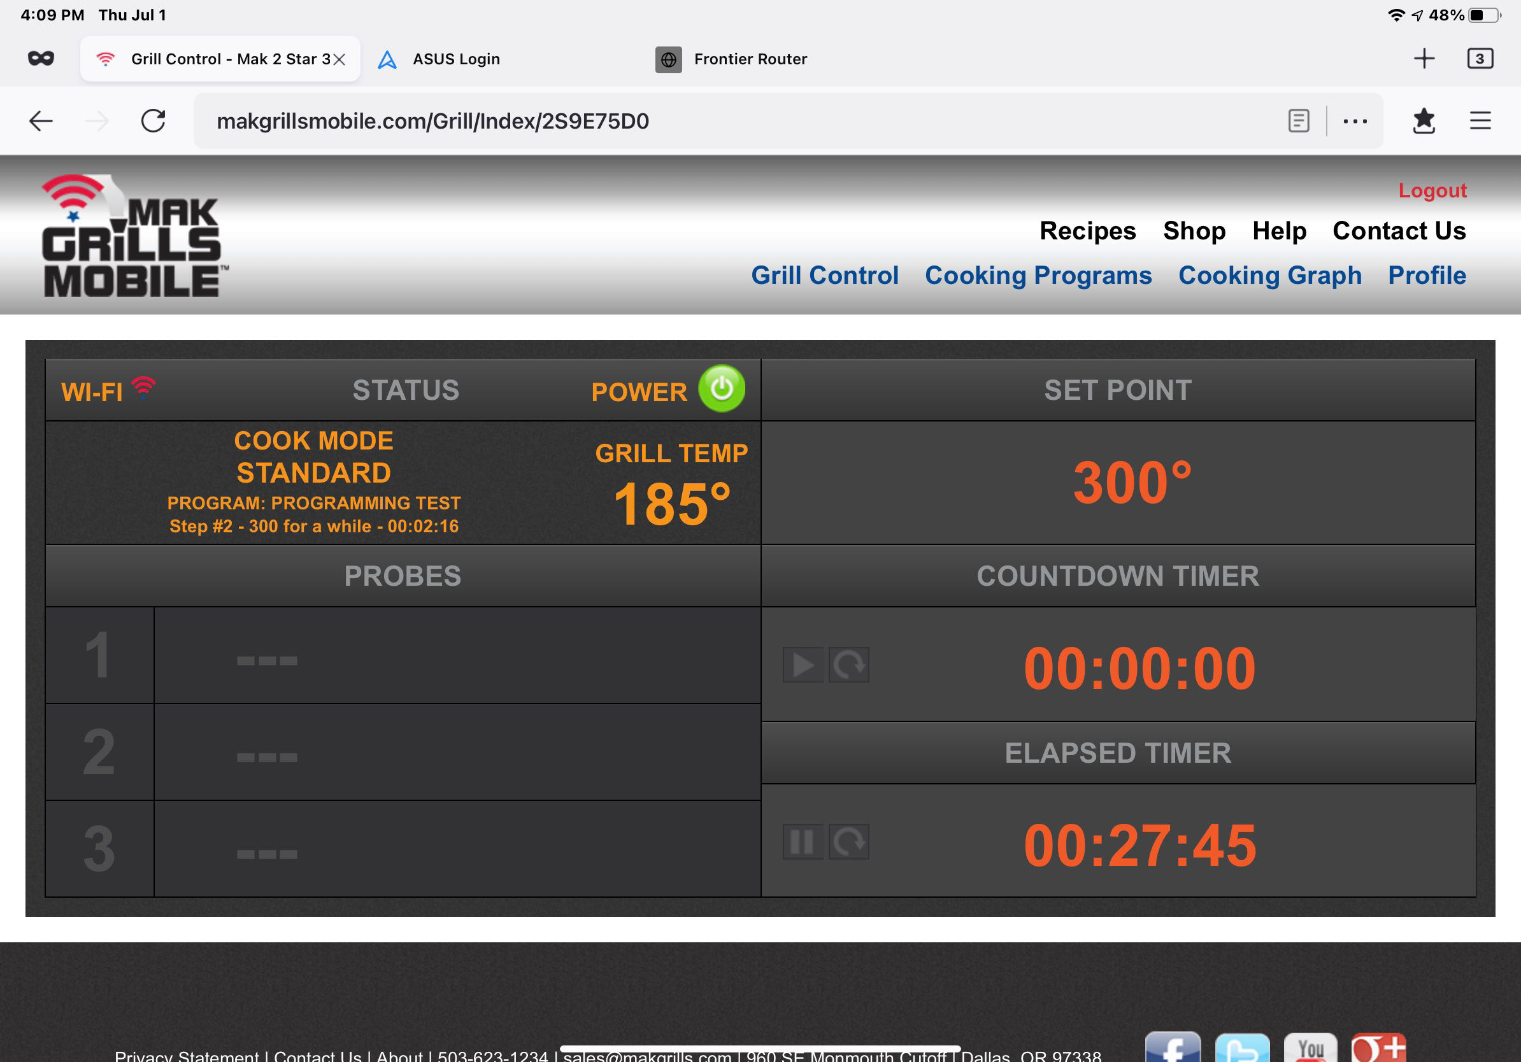1521x1062 pixels.
Task: Pause the elapsed timer
Action: (803, 842)
